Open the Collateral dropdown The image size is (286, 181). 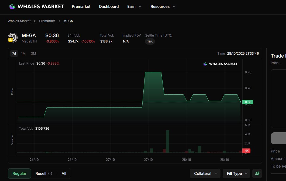pos(205,173)
